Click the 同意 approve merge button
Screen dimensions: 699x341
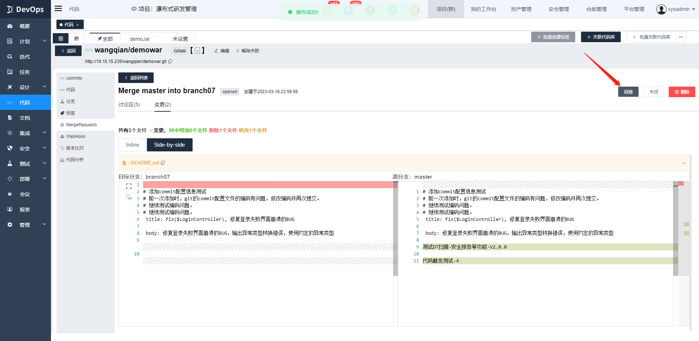point(628,92)
